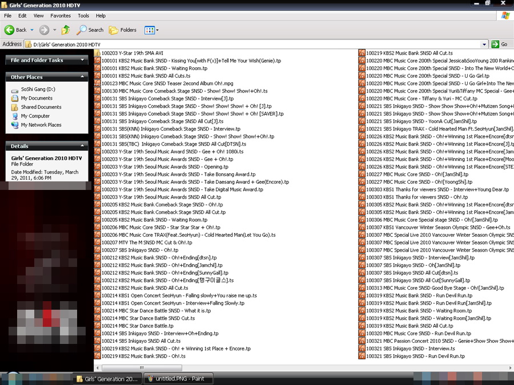Select icon of 100123 MBC Music Core SNSD Teaser.mpg
This screenshot has height=385, width=514.
pyautogui.click(x=97, y=83)
